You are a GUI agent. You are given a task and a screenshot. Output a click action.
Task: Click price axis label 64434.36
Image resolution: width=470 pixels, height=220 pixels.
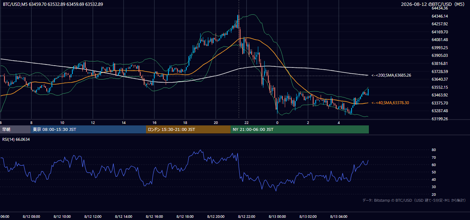click(x=440, y=8)
